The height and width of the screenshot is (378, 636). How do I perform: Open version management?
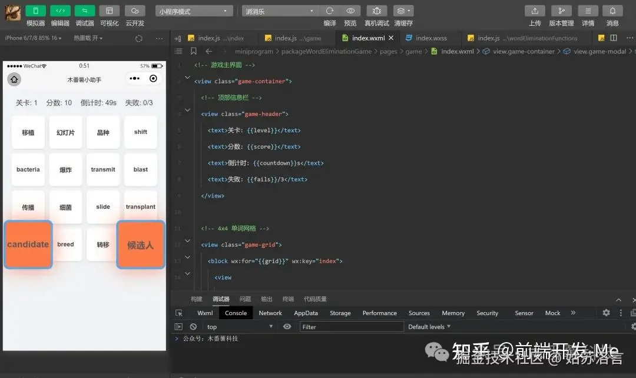click(561, 11)
